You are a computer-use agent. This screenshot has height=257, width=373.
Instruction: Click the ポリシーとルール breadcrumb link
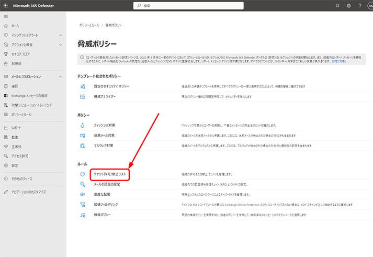(x=89, y=25)
